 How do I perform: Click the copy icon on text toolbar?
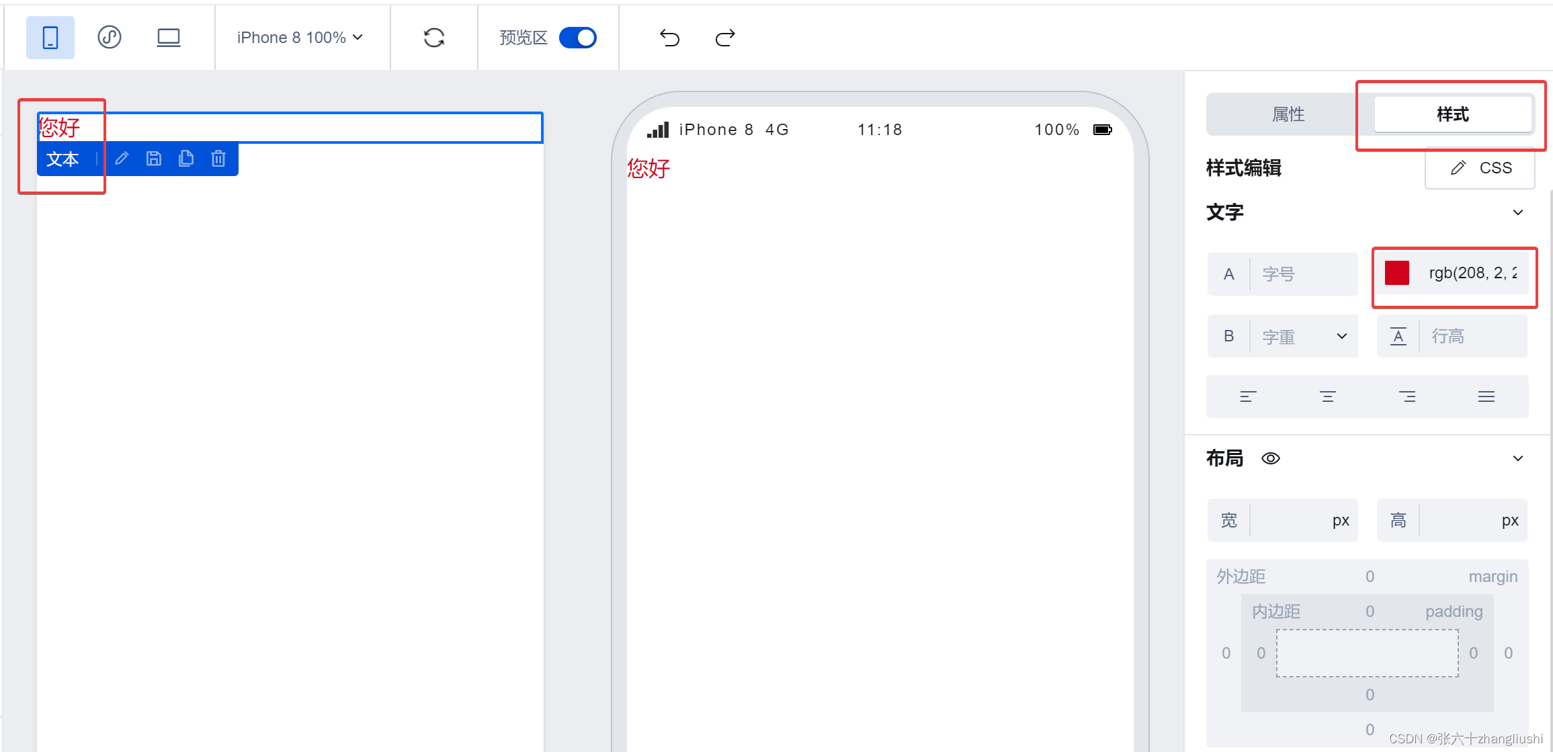[186, 159]
